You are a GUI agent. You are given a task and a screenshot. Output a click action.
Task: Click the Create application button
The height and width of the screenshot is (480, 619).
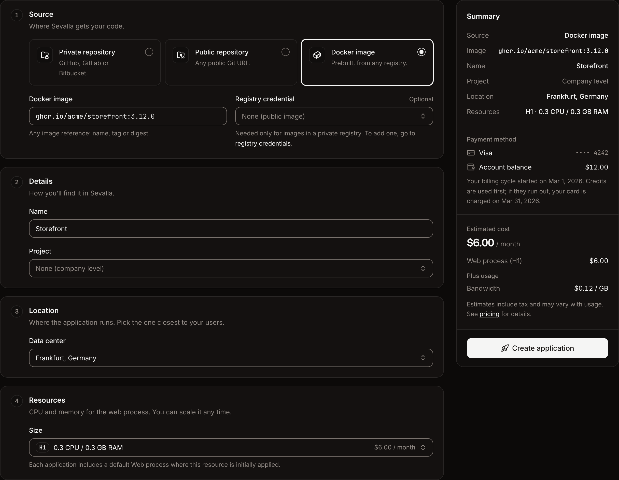pyautogui.click(x=537, y=348)
